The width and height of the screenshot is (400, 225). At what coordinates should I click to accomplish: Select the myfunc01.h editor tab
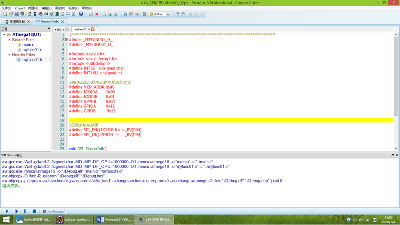click(x=82, y=29)
